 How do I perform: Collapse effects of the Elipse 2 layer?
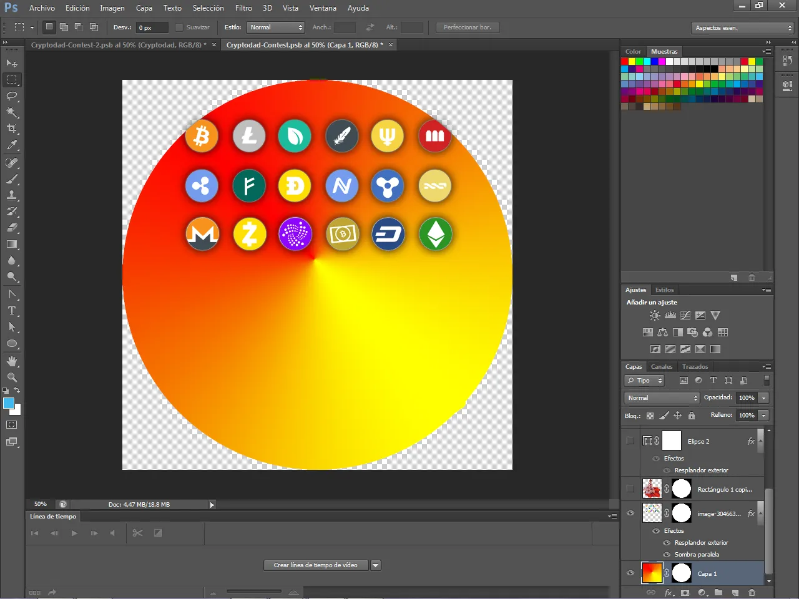coord(760,441)
